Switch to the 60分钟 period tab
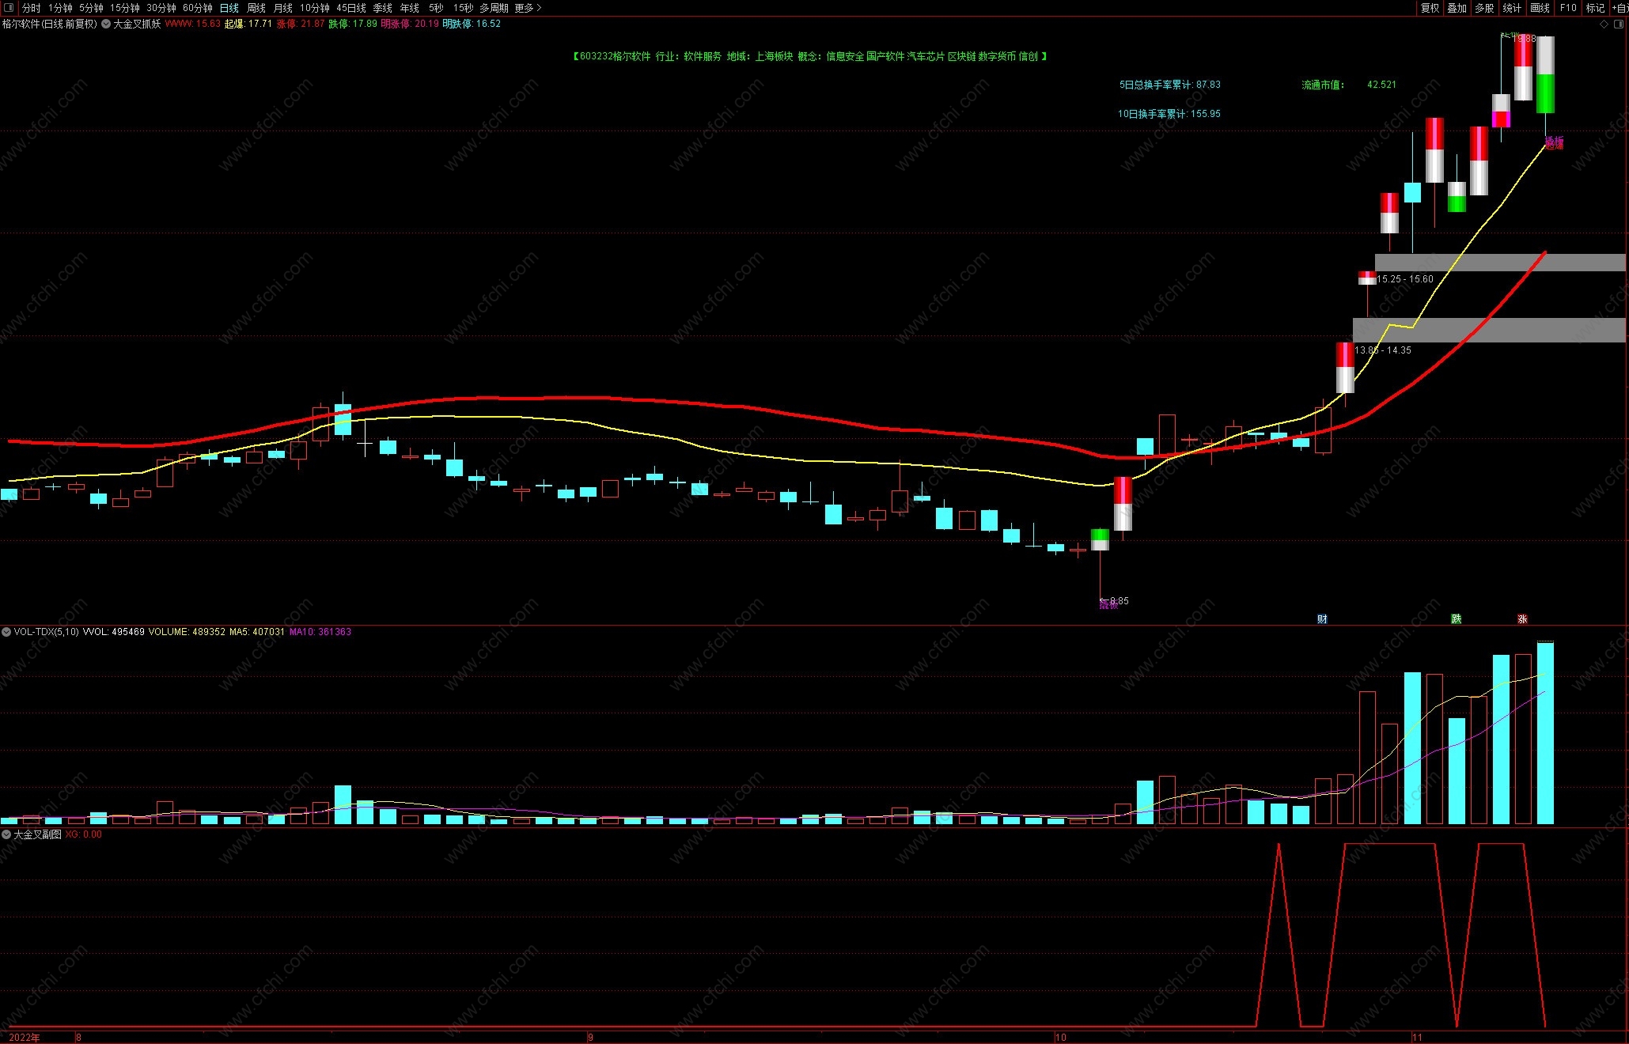 pyautogui.click(x=197, y=8)
